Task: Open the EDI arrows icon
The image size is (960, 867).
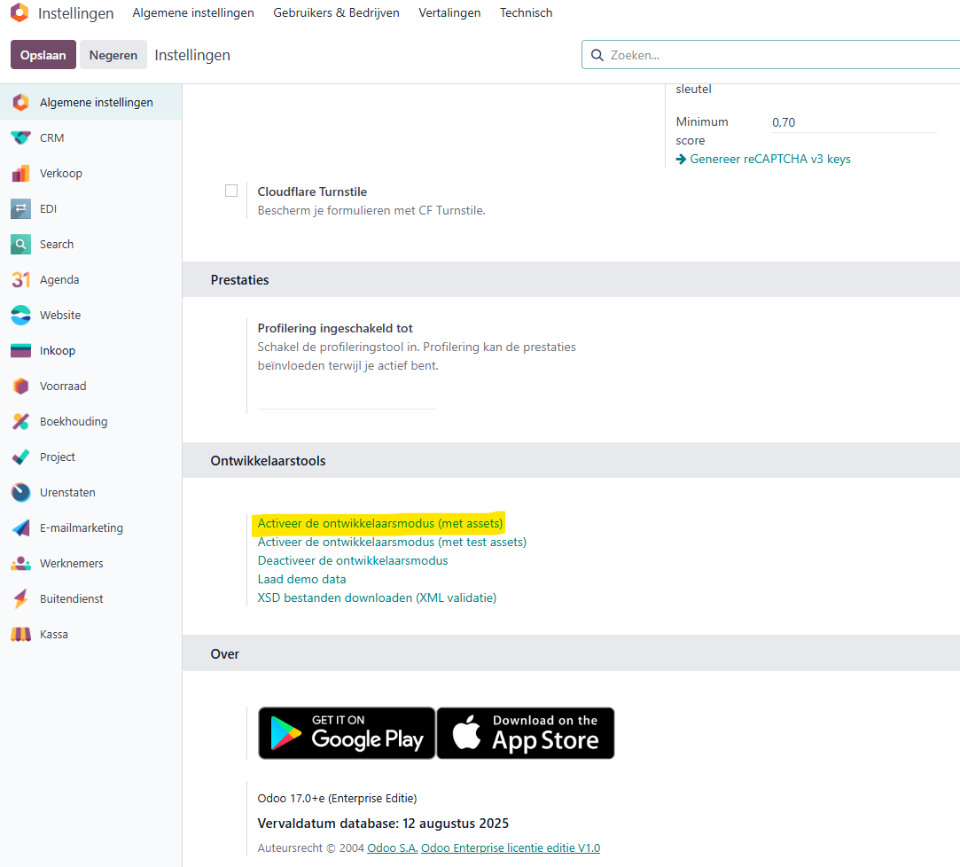Action: 20,209
